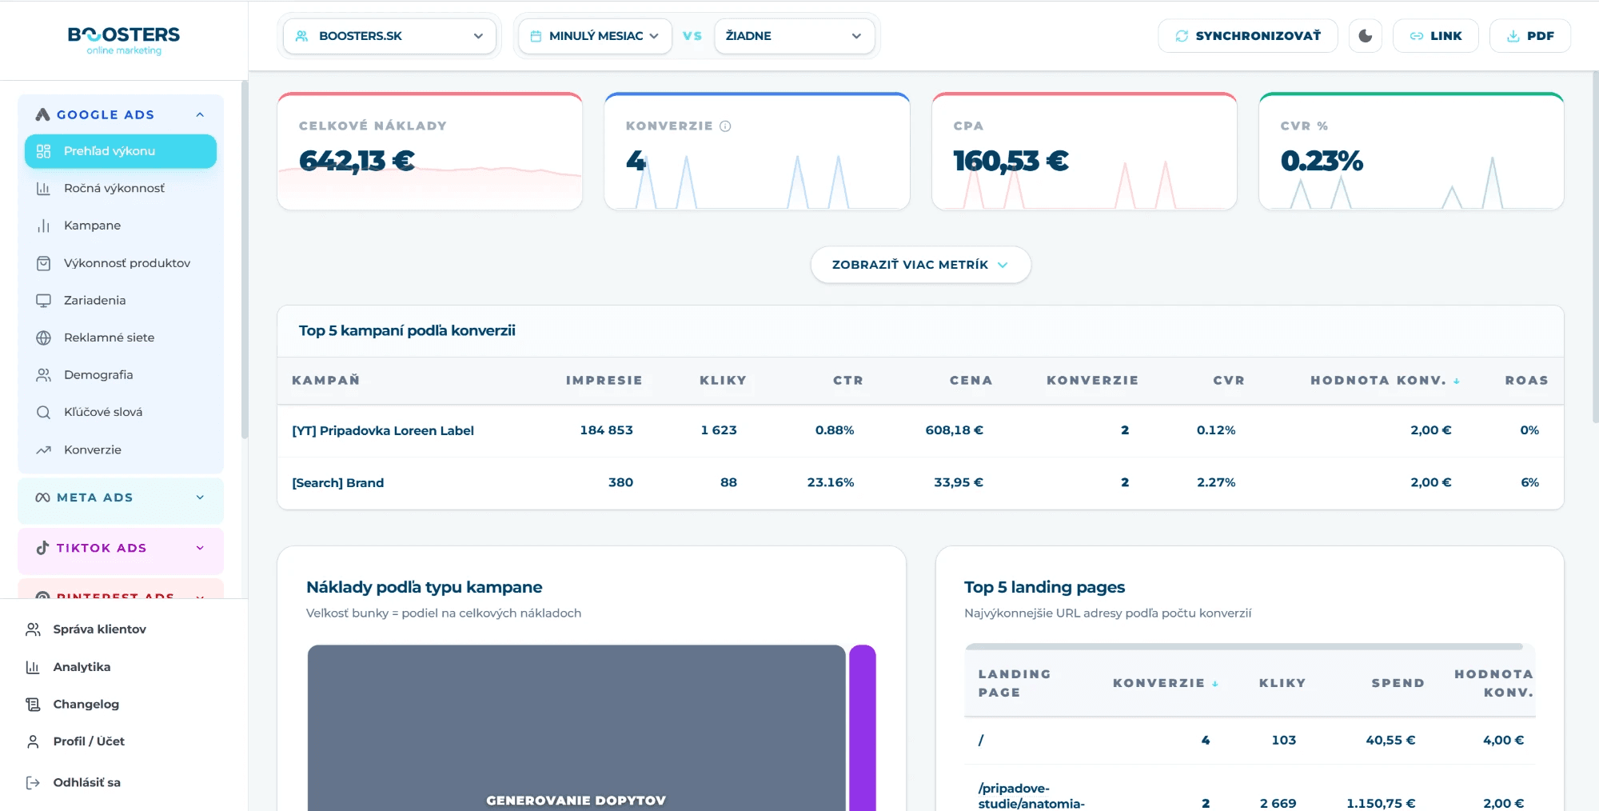Click the Konverzie trend arrow icon
The image size is (1599, 811).
click(x=43, y=450)
